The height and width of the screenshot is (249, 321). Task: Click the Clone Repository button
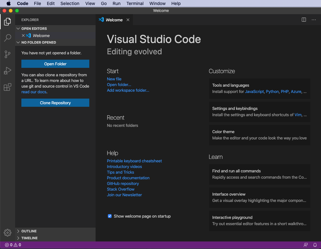click(x=55, y=103)
